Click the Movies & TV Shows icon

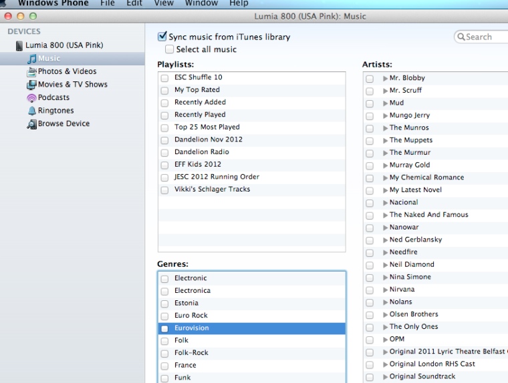[x=32, y=85]
